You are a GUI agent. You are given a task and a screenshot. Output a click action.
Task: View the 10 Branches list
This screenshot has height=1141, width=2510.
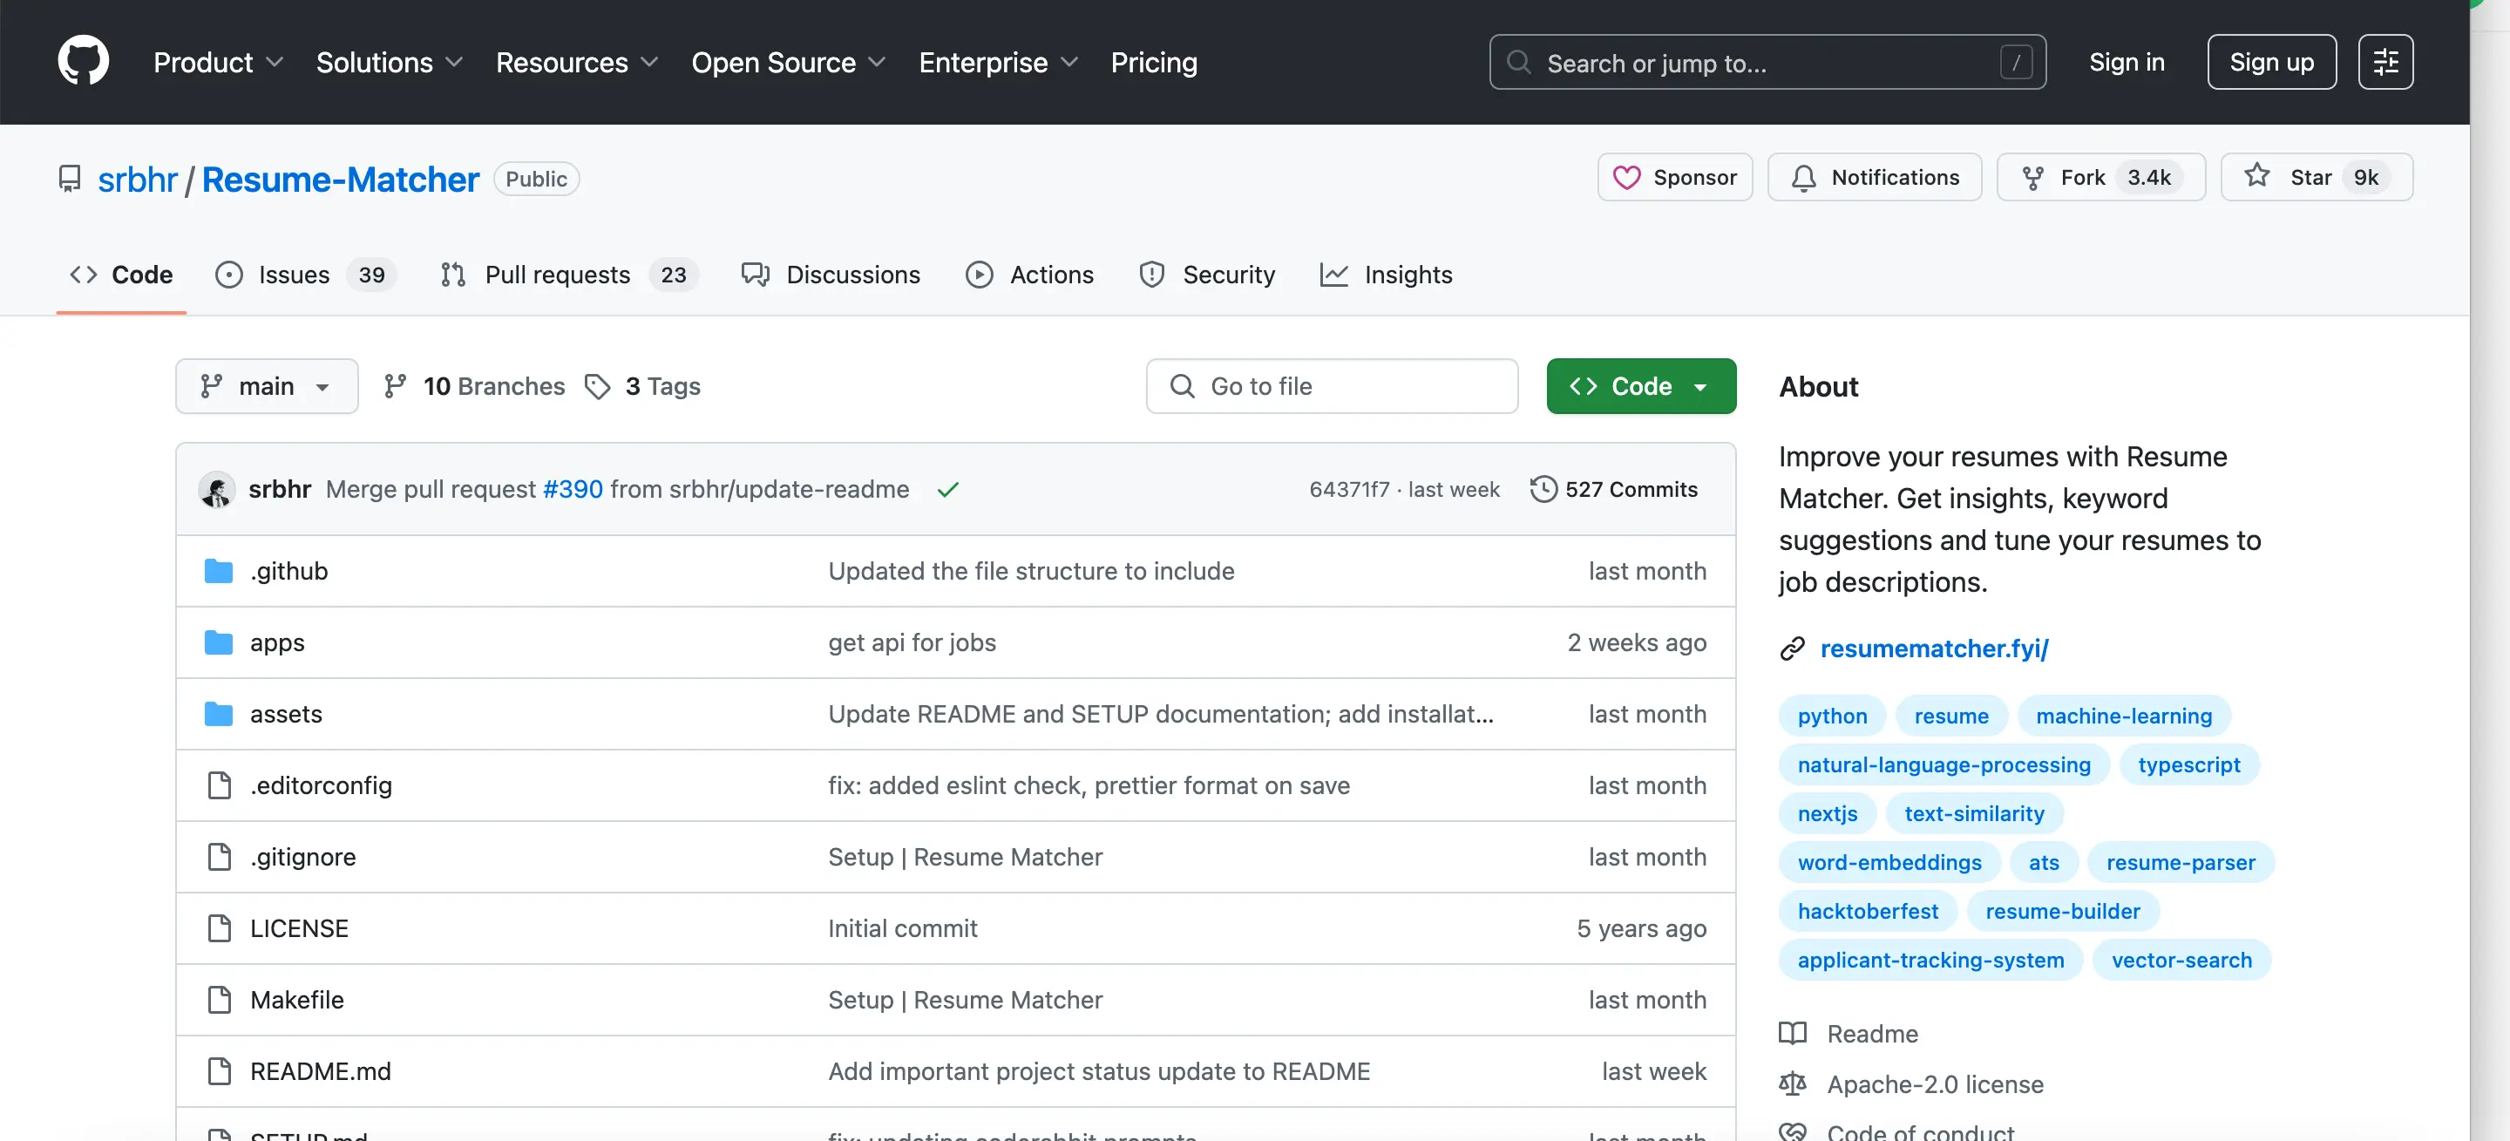474,386
